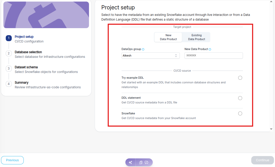The image size is (275, 167).
Task: Open the chat bubbles icon
Action: [147, 162]
